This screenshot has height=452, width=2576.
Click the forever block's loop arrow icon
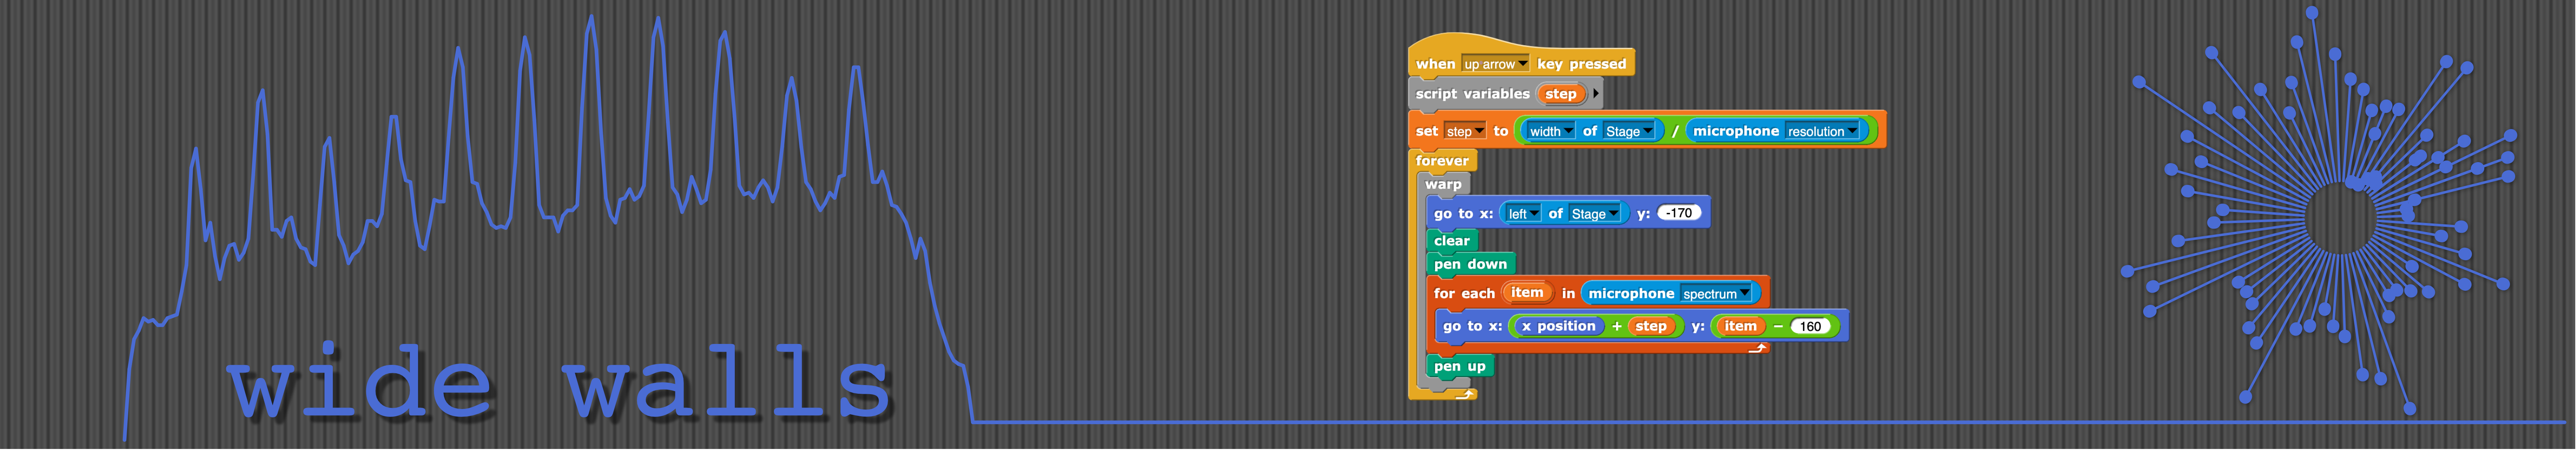pos(1465,394)
